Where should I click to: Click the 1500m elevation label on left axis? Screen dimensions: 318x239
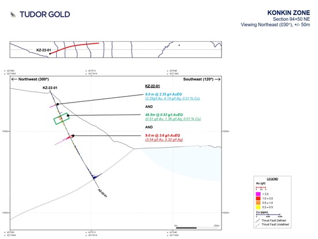point(6,131)
